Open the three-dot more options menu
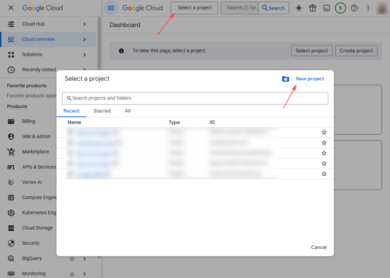390x278 pixels. pyautogui.click(x=368, y=8)
